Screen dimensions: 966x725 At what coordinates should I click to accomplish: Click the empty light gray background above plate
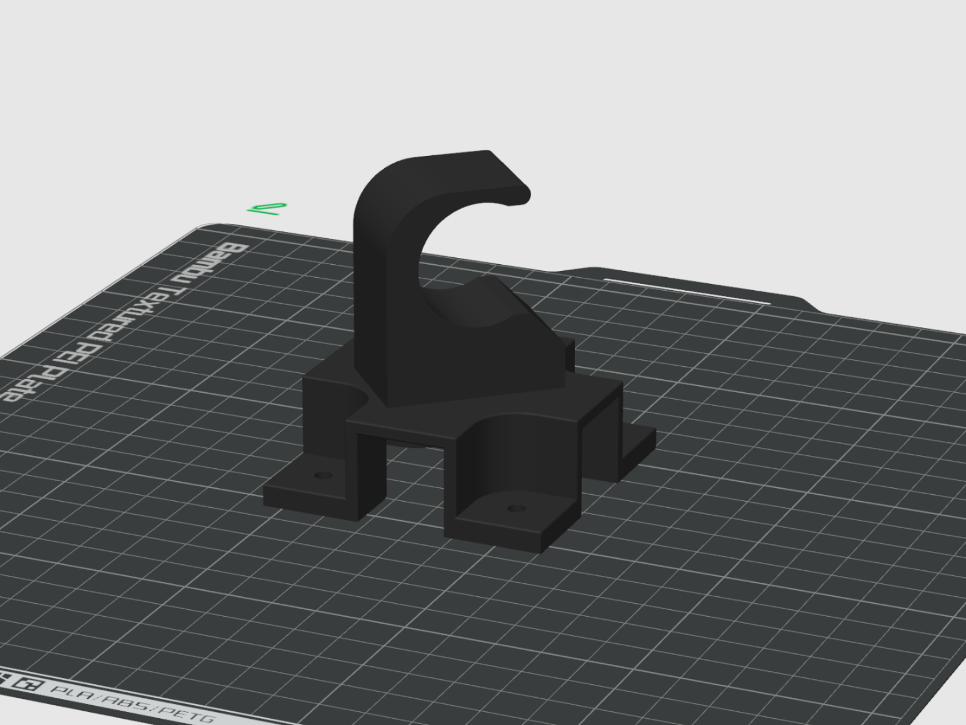click(482, 74)
